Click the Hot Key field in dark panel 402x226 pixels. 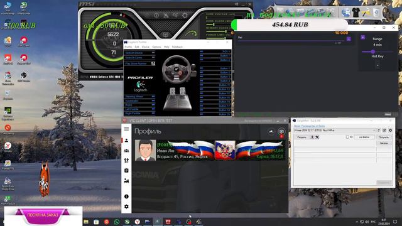[378, 65]
